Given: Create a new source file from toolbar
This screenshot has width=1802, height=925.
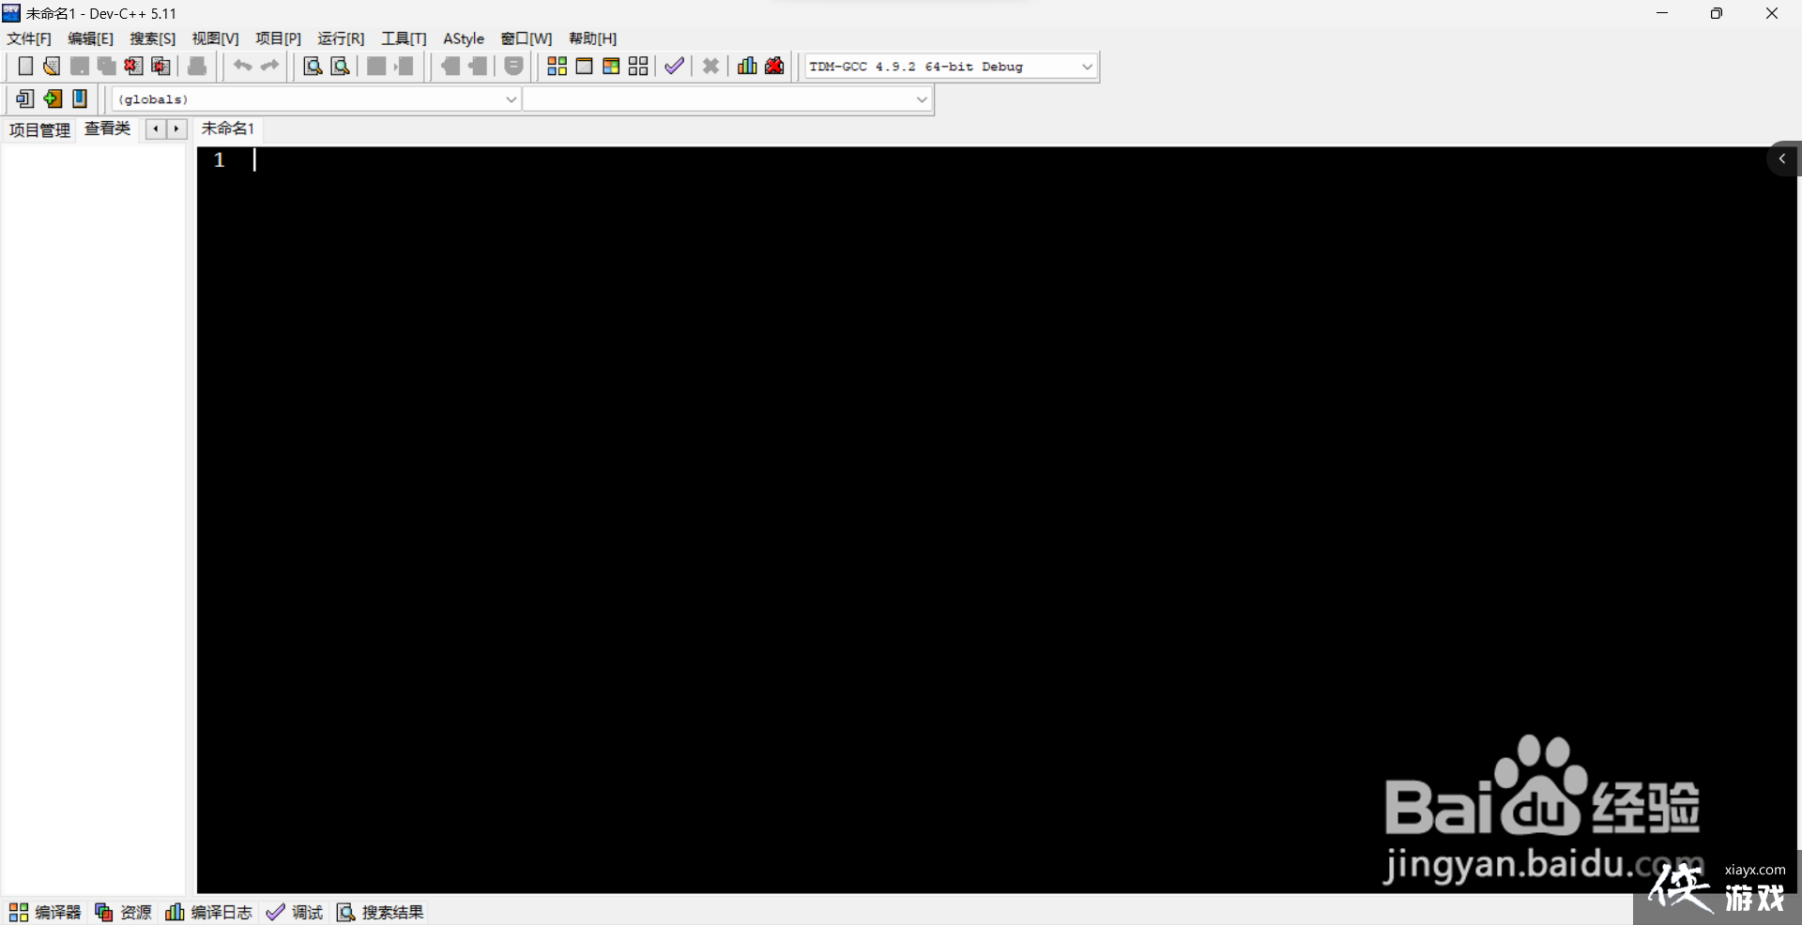Looking at the screenshot, I should pos(25,66).
